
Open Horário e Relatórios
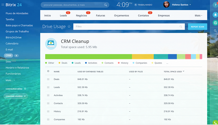click(x=17, y=68)
